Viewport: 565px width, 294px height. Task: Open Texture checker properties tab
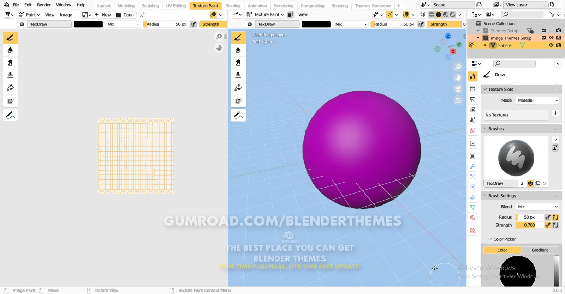473,231
